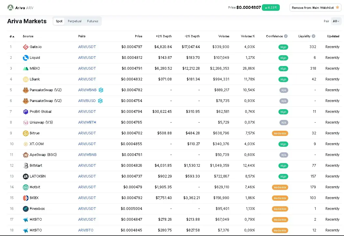344x236 pixels.
Task: Click the Hotbit exchange logo
Action: (26, 187)
